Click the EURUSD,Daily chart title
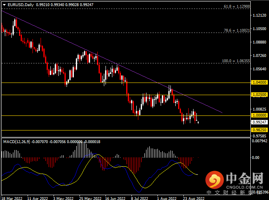Viewport: 269px width, 200px height. 21,5
